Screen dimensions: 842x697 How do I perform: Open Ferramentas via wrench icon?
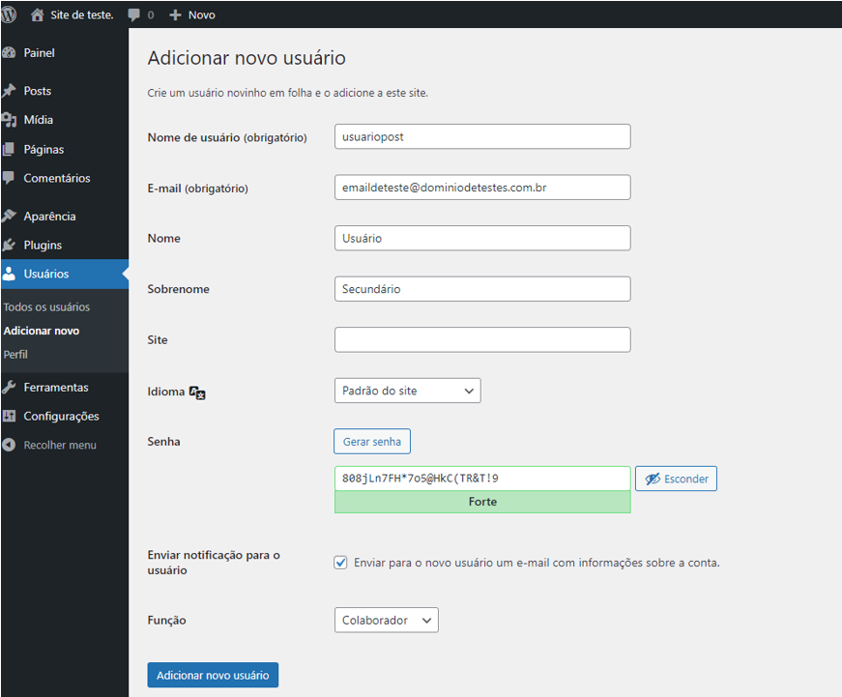click(x=9, y=387)
